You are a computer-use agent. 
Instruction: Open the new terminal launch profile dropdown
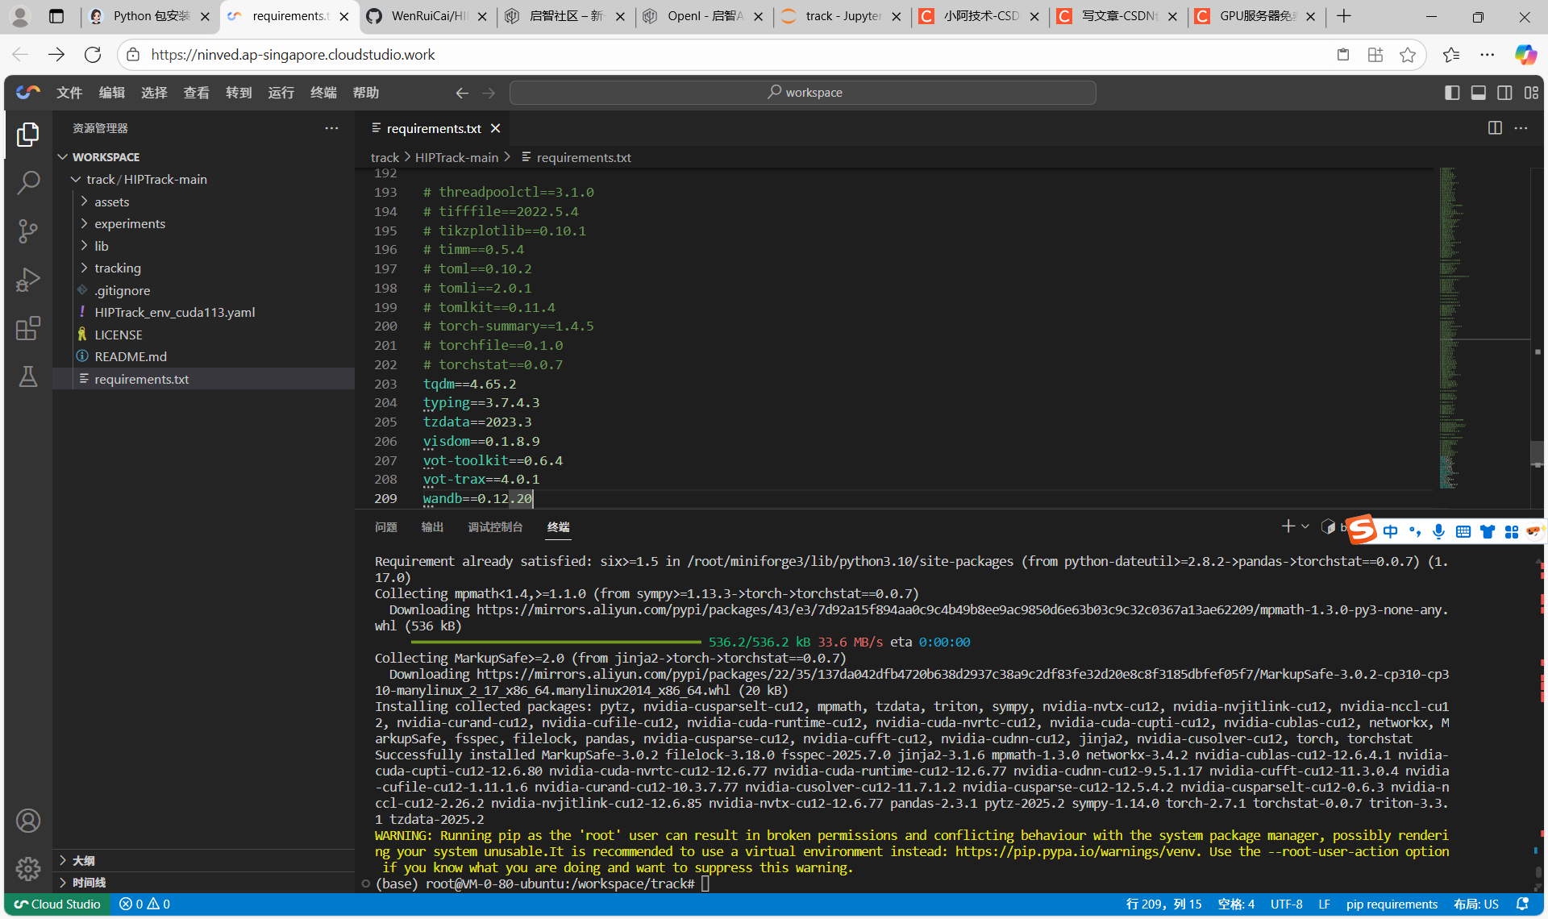coord(1305,526)
